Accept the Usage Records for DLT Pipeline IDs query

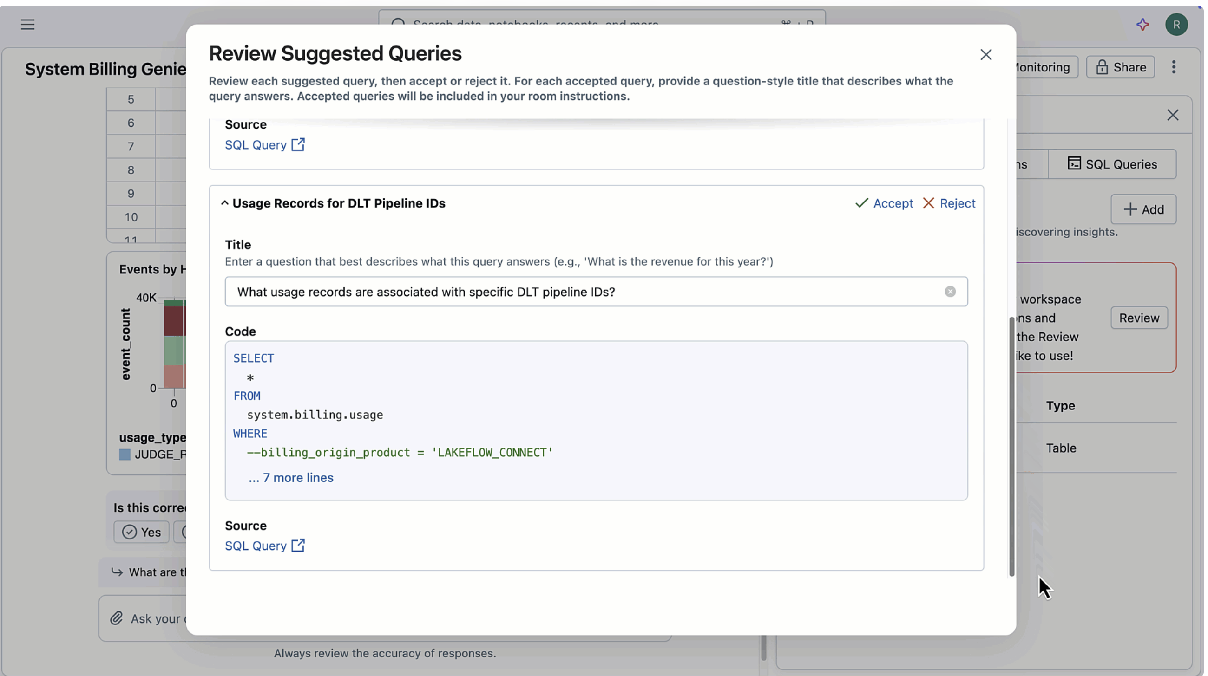tap(884, 203)
